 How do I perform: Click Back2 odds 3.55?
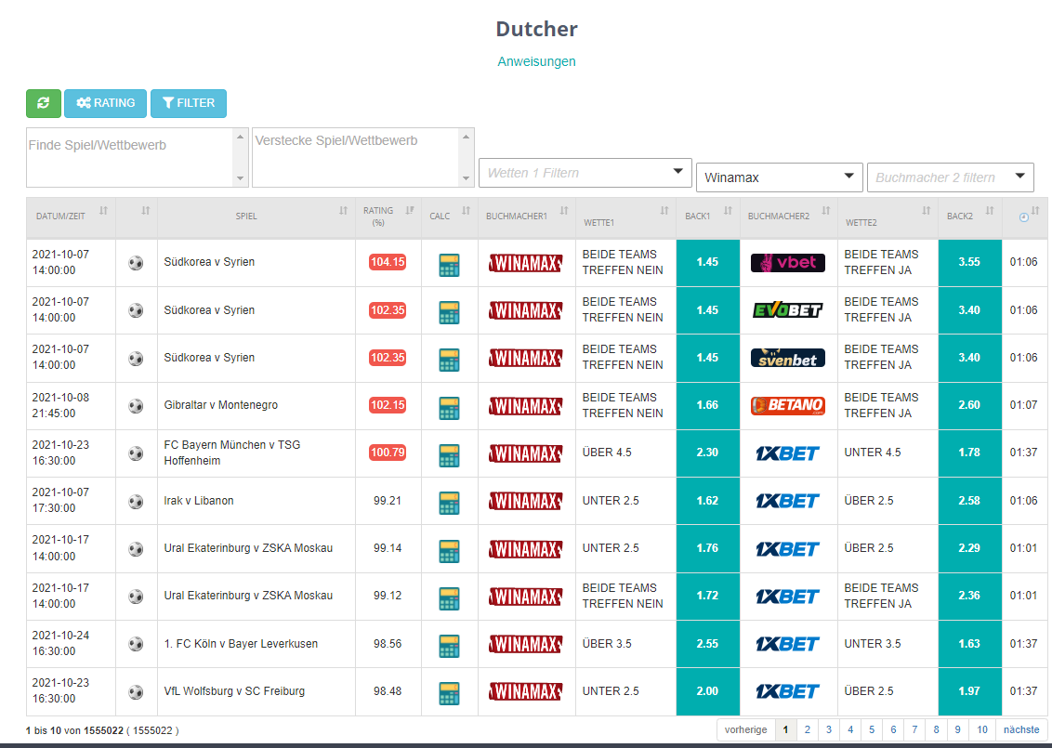(969, 262)
